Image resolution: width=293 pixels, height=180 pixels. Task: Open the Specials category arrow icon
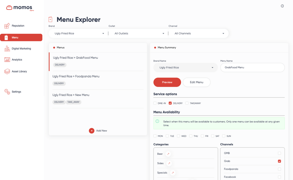click(x=173, y=173)
